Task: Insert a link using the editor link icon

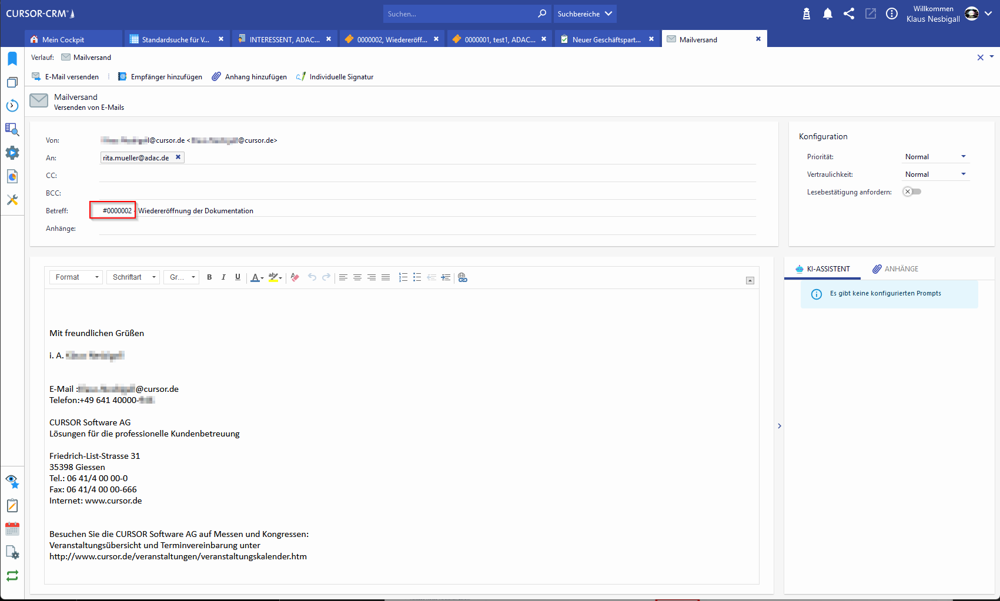Action: (463, 277)
